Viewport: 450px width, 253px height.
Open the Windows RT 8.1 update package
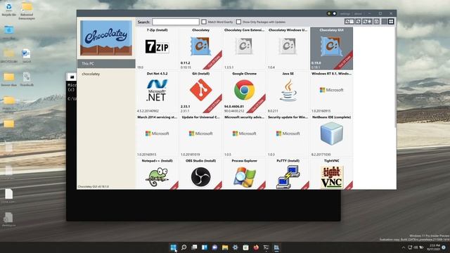click(x=331, y=92)
